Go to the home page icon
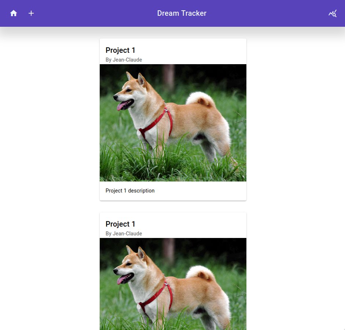This screenshot has width=345, height=330. (14, 13)
